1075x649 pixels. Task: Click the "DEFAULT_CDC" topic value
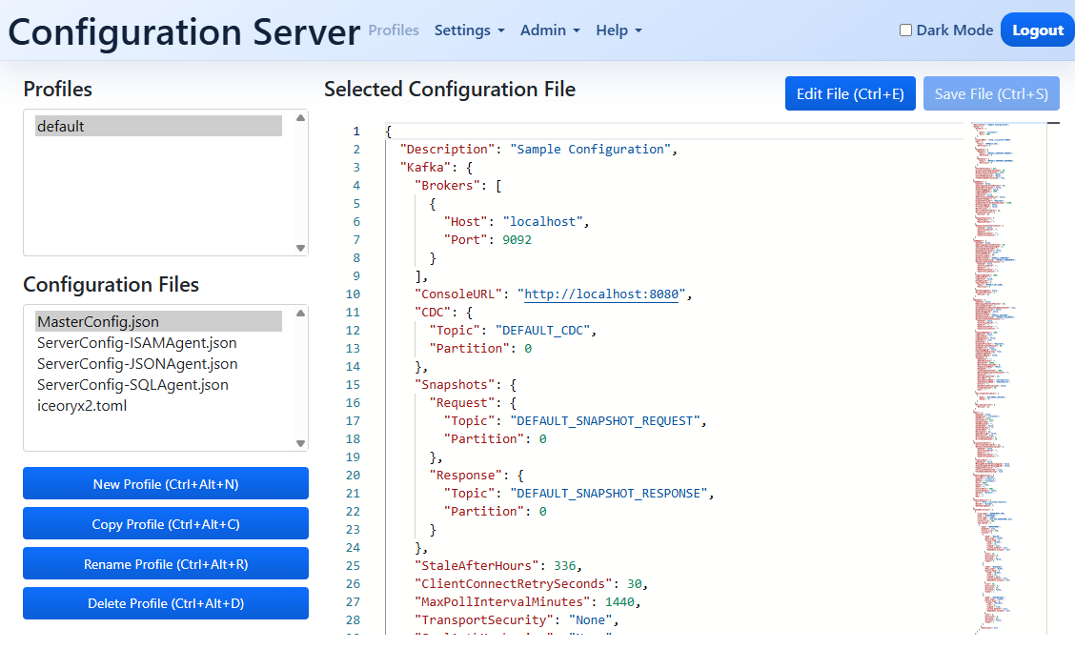[543, 331]
